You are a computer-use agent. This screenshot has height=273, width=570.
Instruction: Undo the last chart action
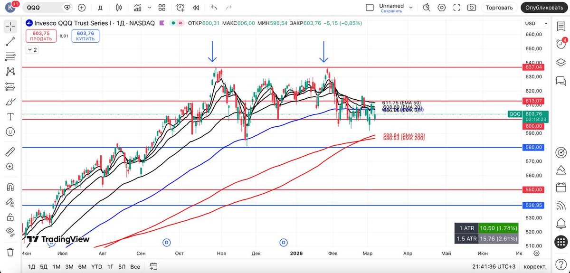pyautogui.click(x=214, y=8)
